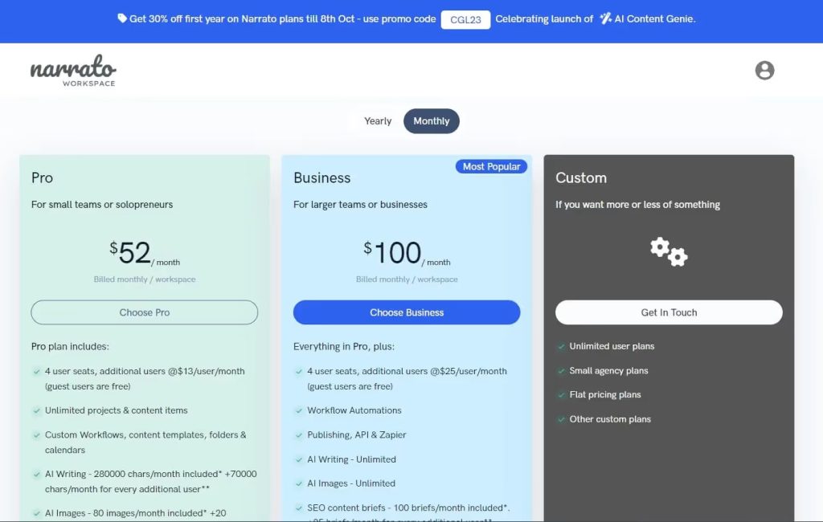
Task: Click the Most Popular badge
Action: [x=492, y=166]
